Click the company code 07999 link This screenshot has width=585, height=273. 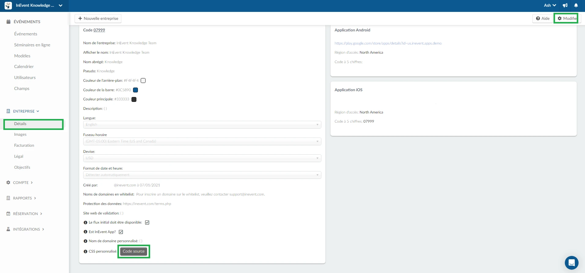coord(99,30)
